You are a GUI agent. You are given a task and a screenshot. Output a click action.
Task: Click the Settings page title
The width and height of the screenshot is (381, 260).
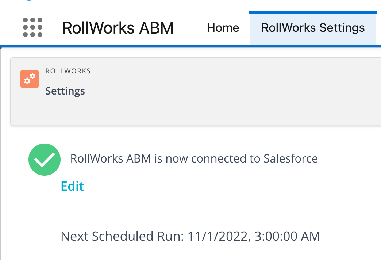[x=65, y=91]
